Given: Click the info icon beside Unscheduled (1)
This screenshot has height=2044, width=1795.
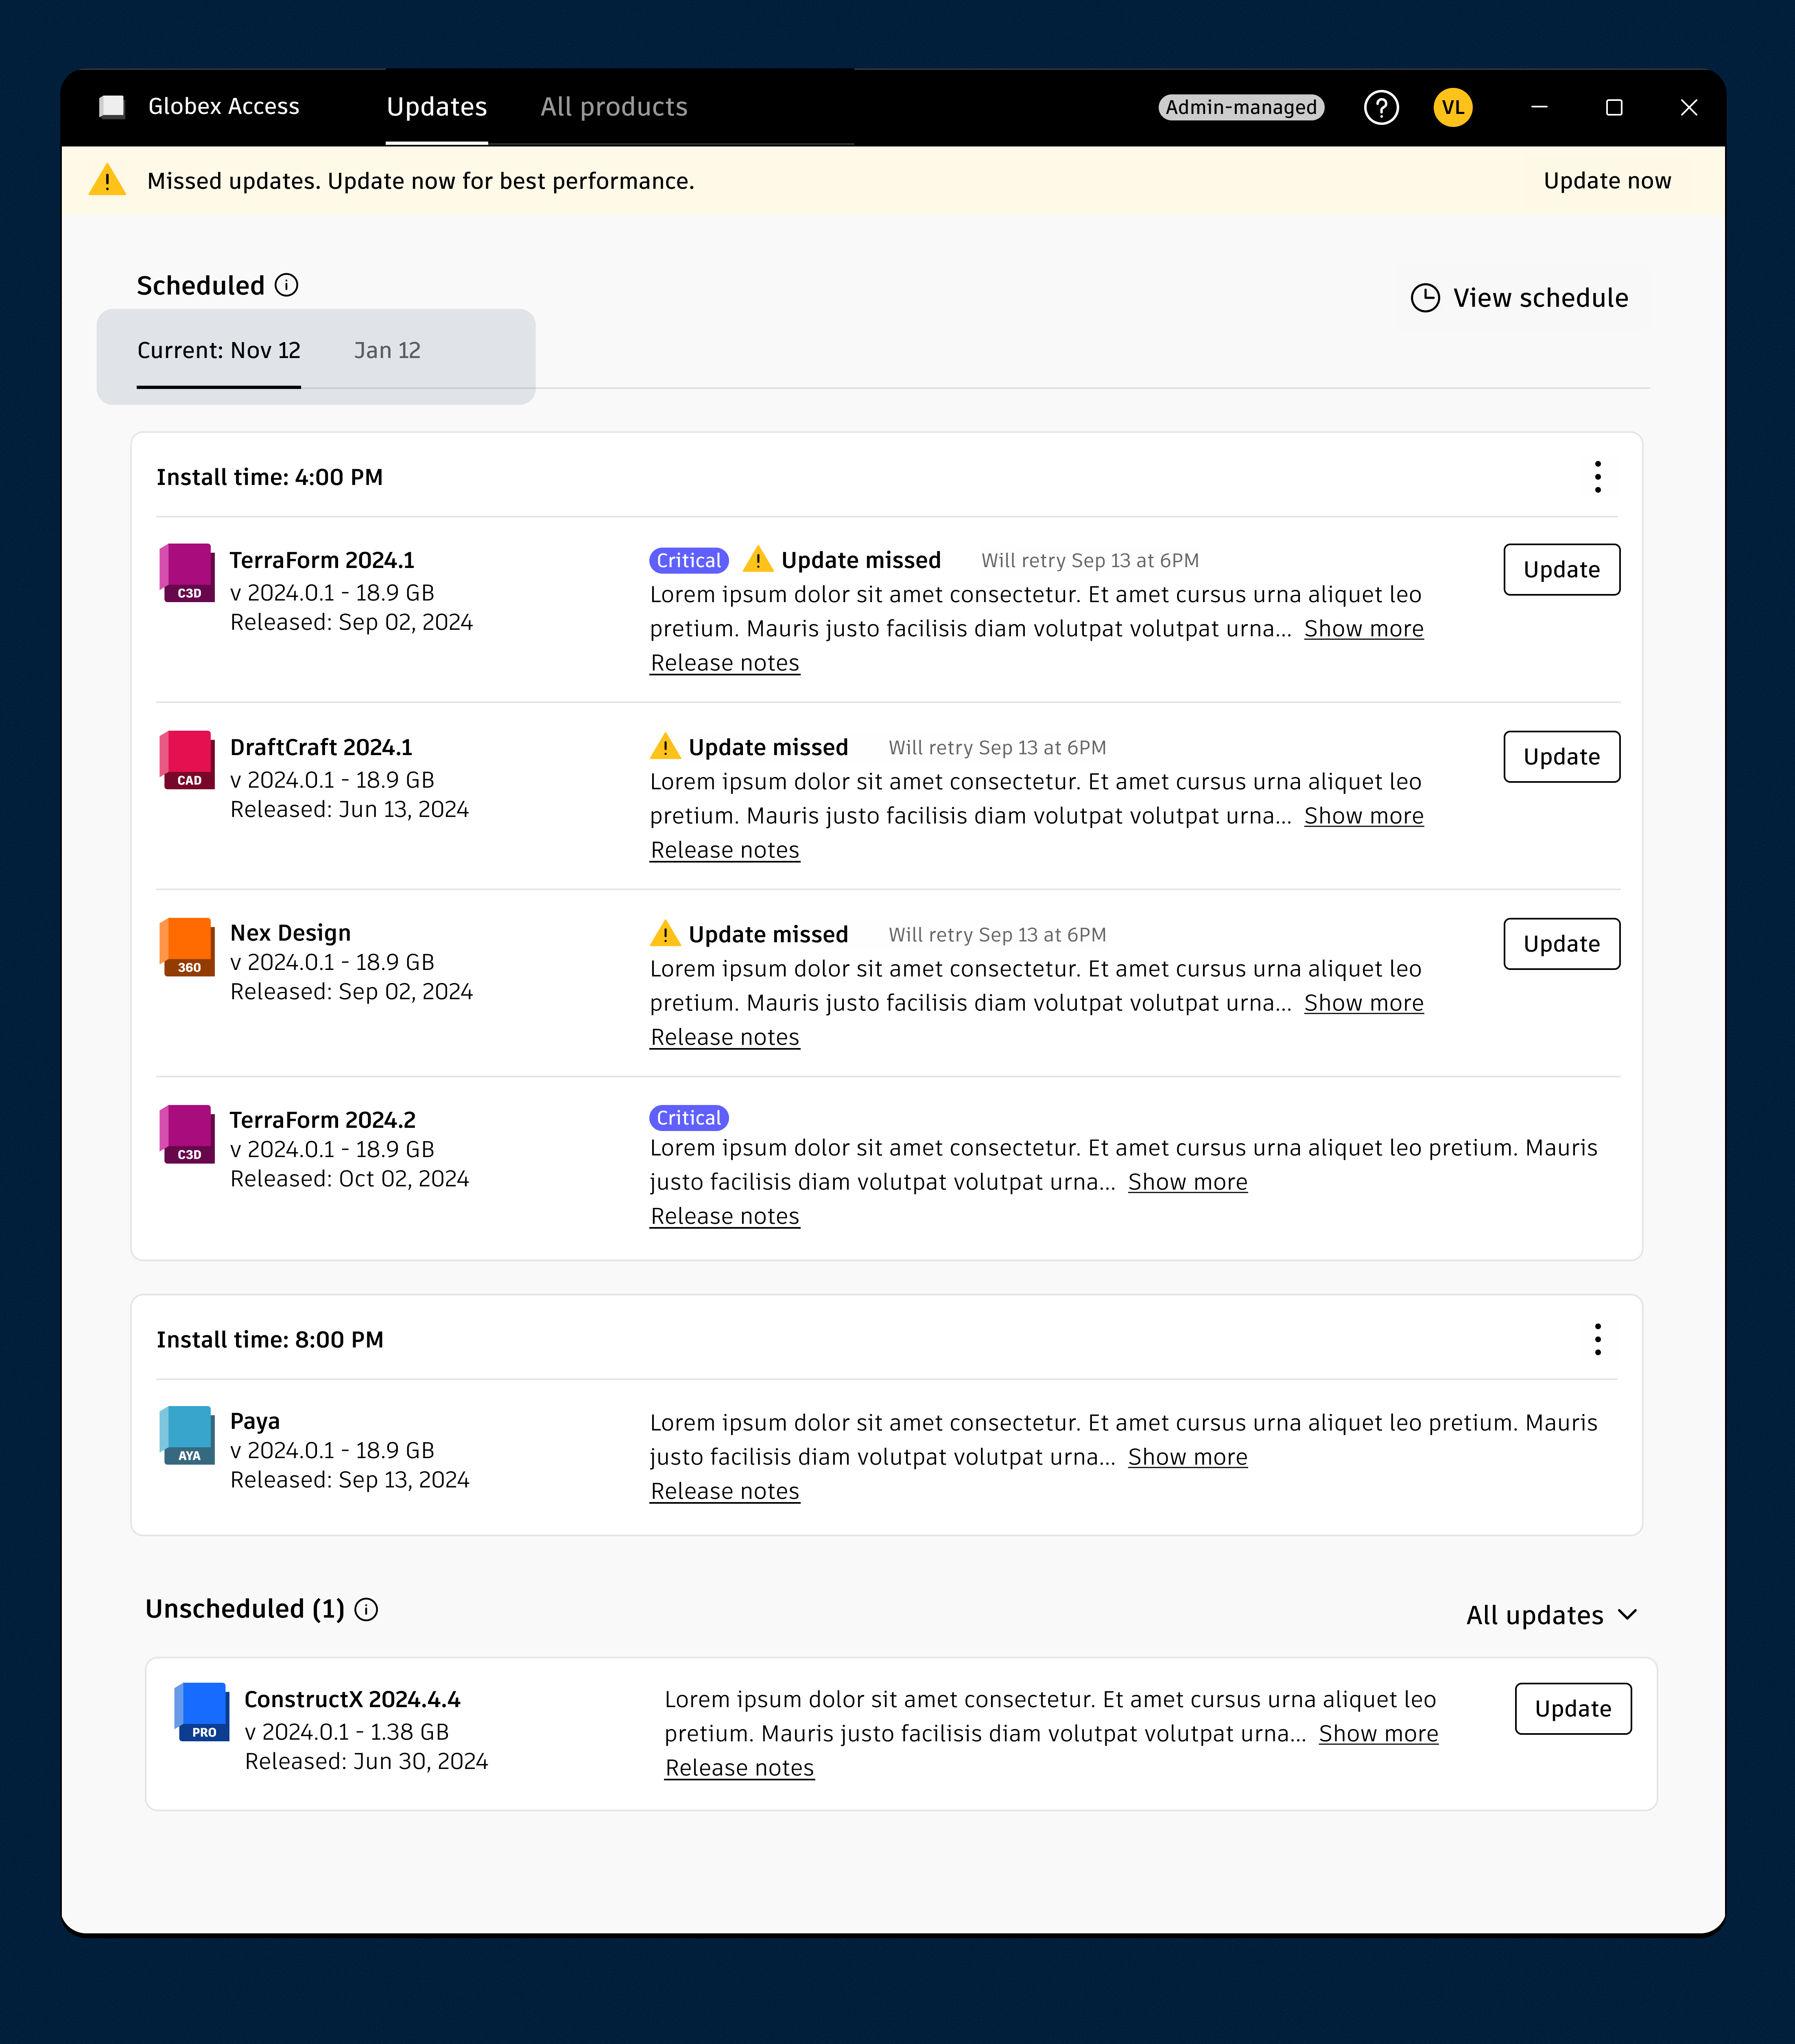Looking at the screenshot, I should click(367, 1609).
